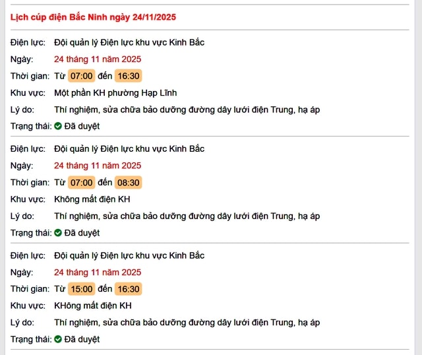The width and height of the screenshot is (422, 355).
Task: Click the reason text in the third entry
Action: tap(187, 323)
